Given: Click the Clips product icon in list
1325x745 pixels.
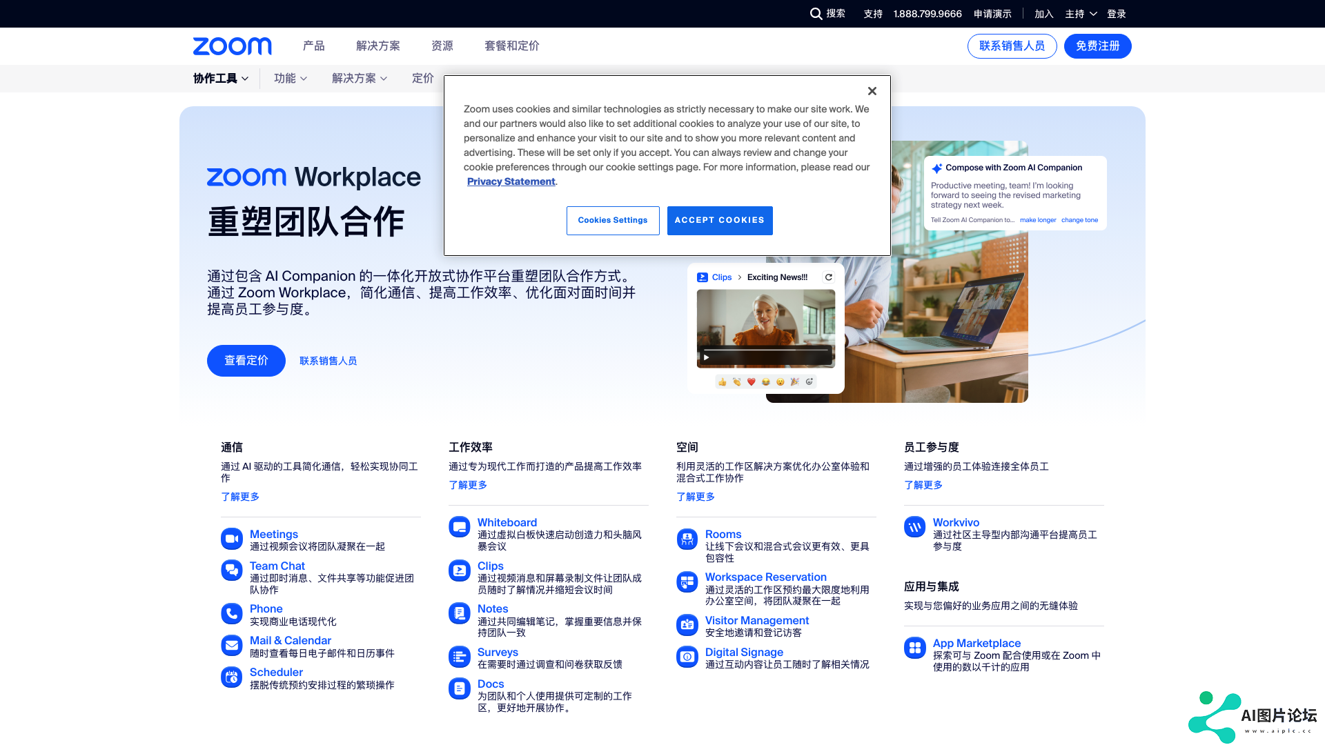Looking at the screenshot, I should 460,570.
